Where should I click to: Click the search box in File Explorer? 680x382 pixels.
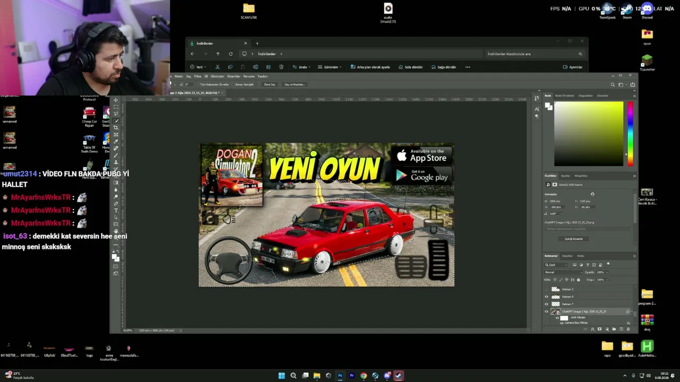pos(534,54)
